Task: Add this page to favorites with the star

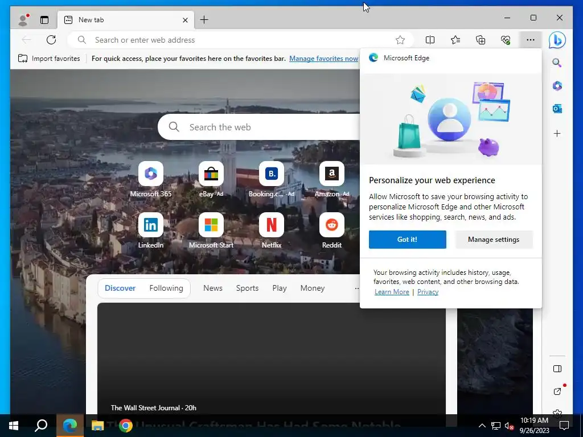Action: click(x=400, y=40)
